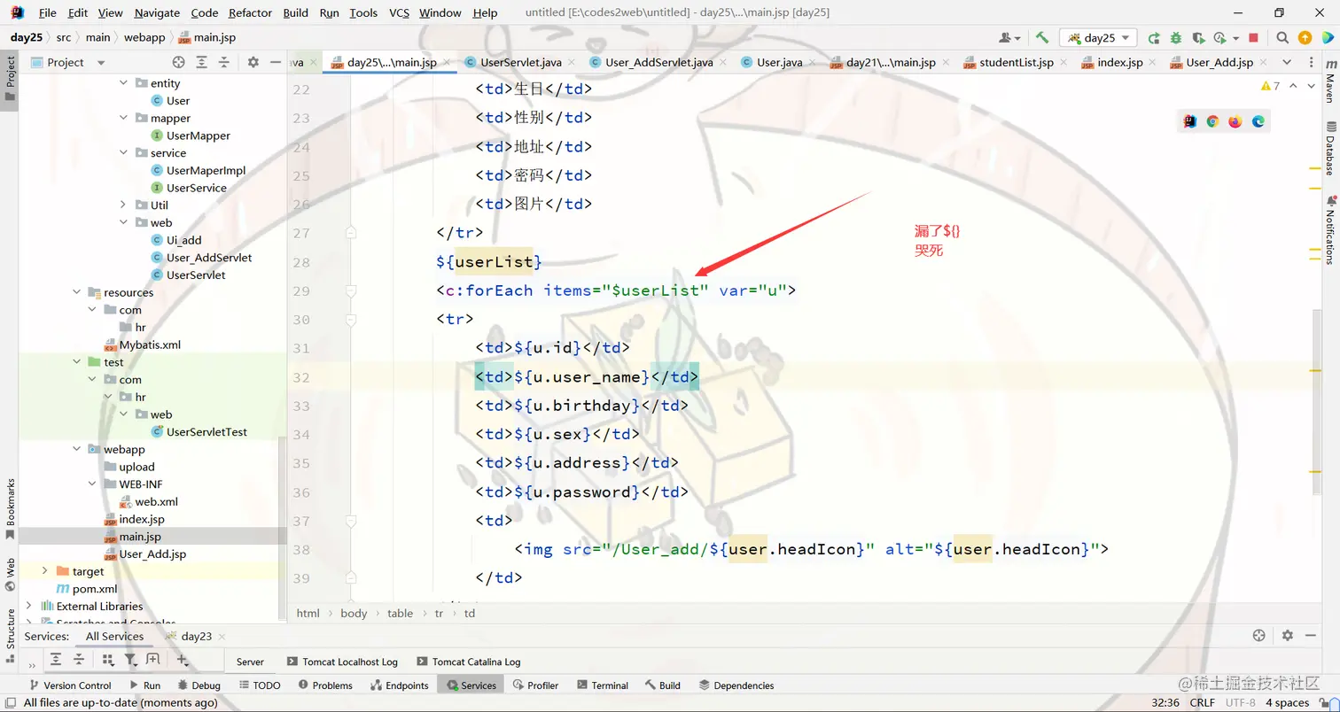Screen dimensions: 1340x712
Task: Open the Refactor menu
Action: 250,13
